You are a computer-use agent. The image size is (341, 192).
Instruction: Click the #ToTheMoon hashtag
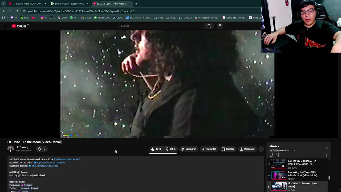[x=60, y=159]
